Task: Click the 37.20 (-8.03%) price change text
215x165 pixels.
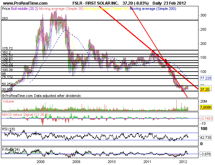Action: coord(136,3)
